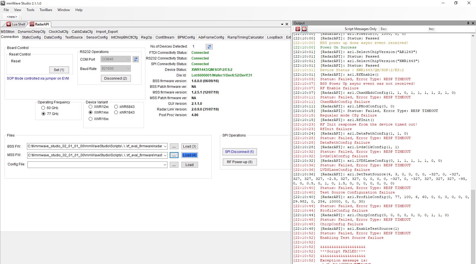The width and height of the screenshot is (476, 264).
Task: Click the Disconnect (2) button
Action: [x=116, y=78]
